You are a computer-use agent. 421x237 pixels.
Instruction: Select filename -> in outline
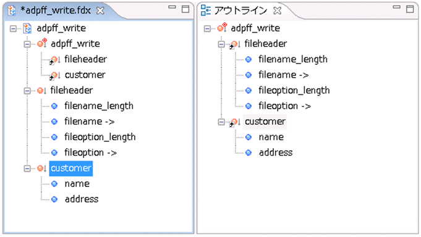(x=284, y=75)
